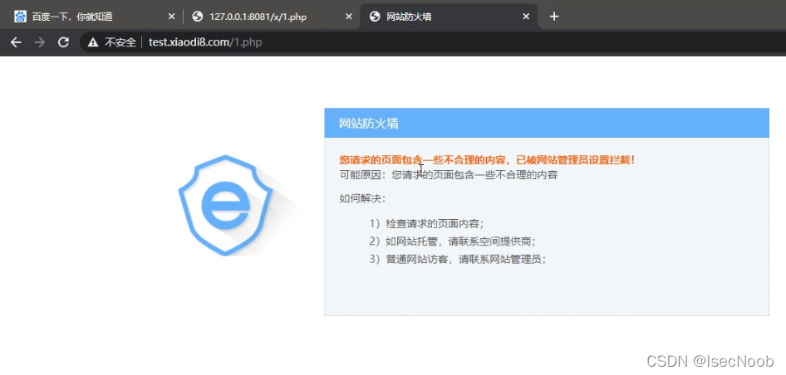This screenshot has height=375, width=786.
Task: Click the globe favicon on 网站防火墙 tab
Action: 375,17
